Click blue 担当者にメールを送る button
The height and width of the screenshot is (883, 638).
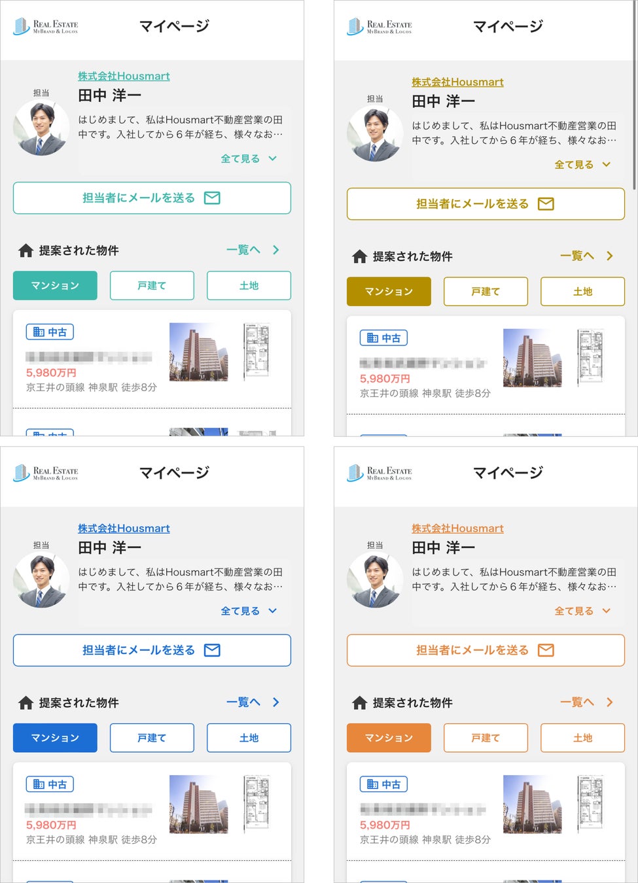(152, 650)
